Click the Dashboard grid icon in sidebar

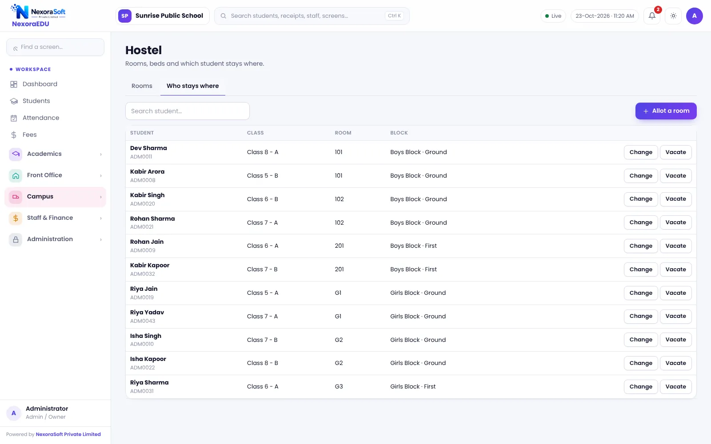pyautogui.click(x=14, y=84)
